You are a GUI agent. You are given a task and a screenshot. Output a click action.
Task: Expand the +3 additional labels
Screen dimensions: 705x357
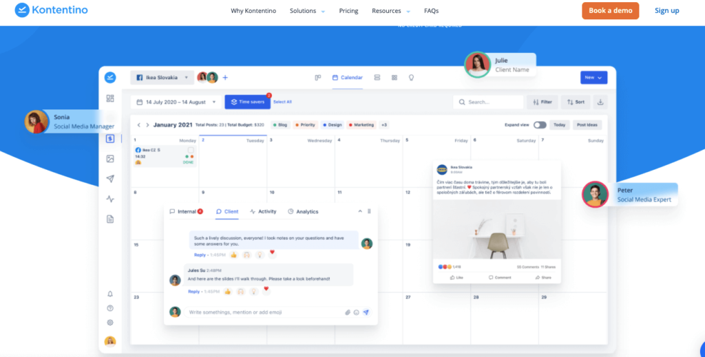coord(384,125)
